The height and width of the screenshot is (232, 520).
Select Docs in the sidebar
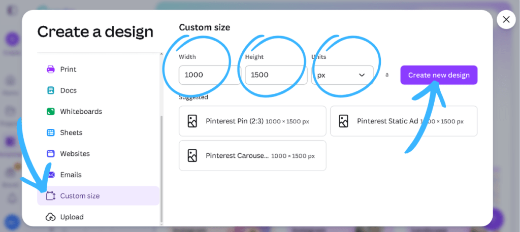98,90
